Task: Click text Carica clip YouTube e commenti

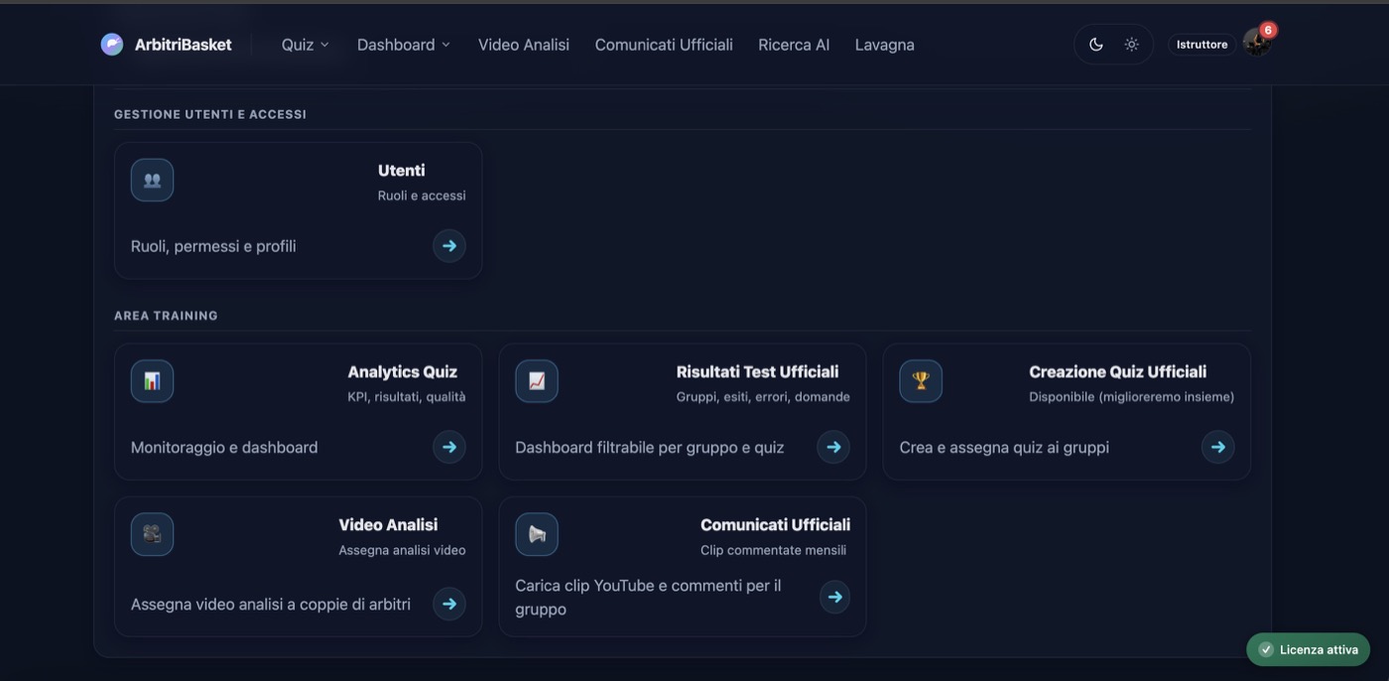Action: click(648, 598)
